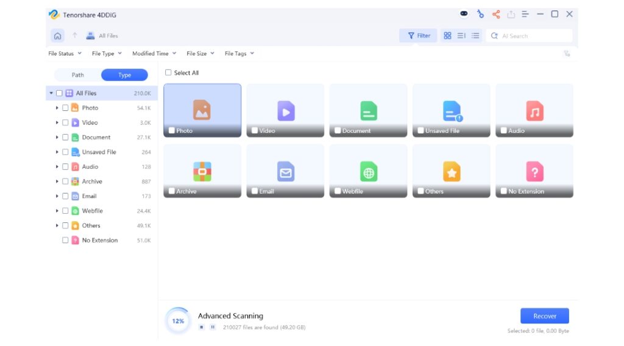Open the hamburger menu icon

525,15
